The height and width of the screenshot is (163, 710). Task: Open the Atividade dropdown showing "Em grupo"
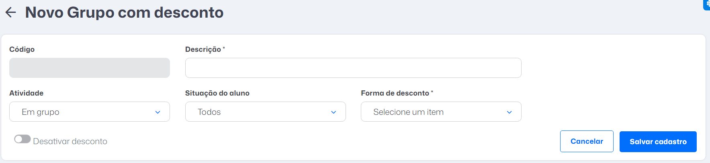[90, 112]
